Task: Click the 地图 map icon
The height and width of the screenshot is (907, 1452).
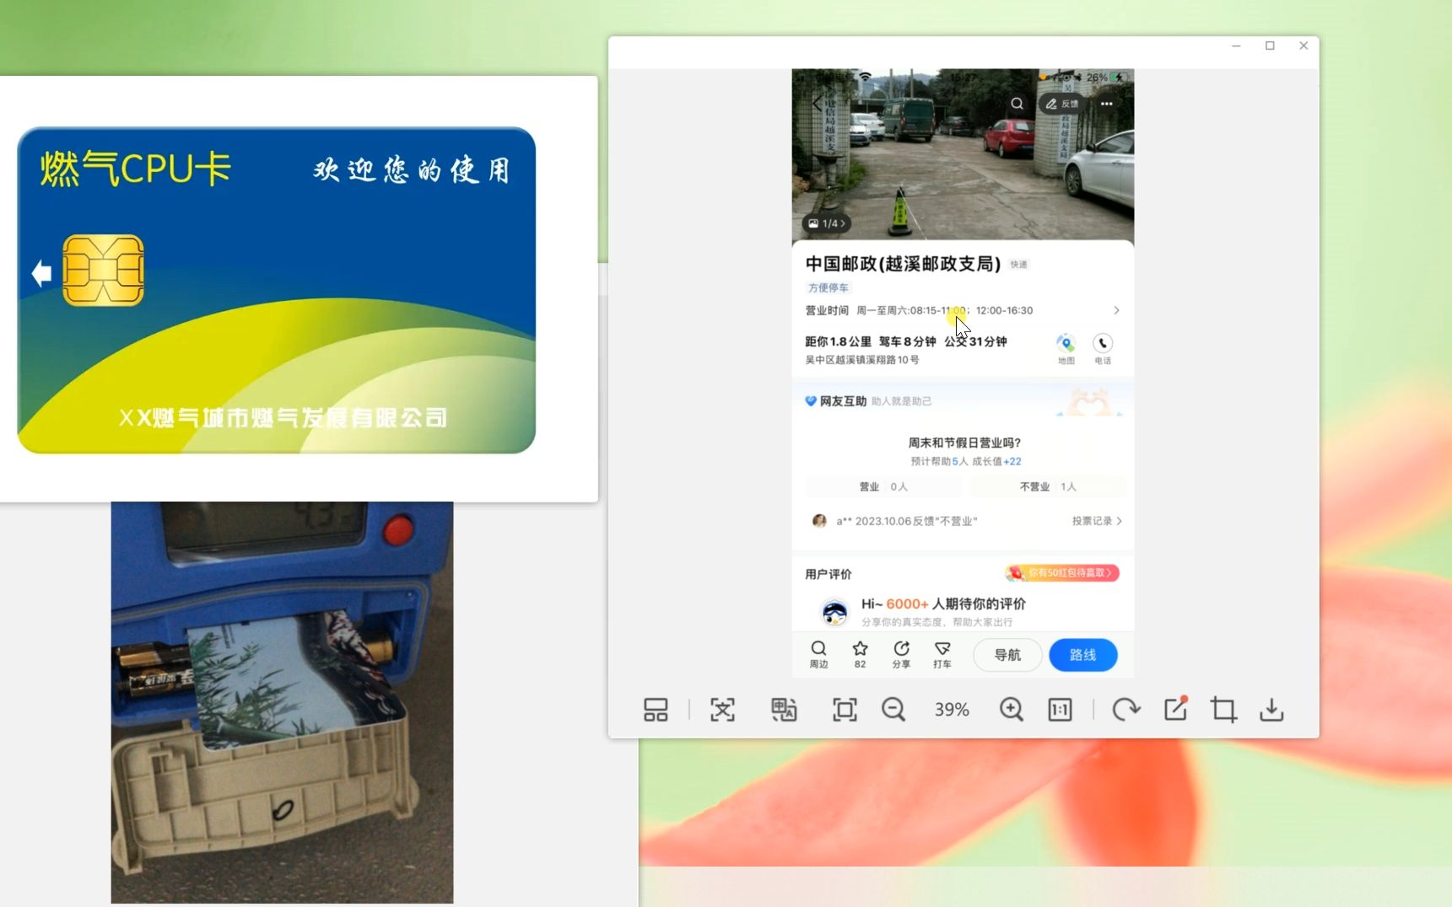Action: [1066, 348]
